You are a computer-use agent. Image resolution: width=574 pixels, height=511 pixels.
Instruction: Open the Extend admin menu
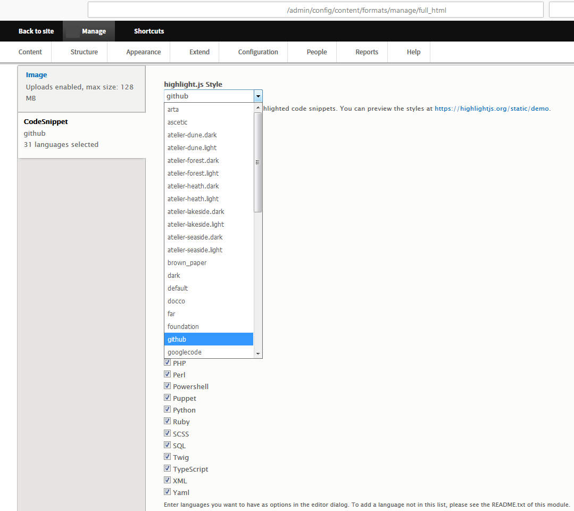(x=199, y=52)
